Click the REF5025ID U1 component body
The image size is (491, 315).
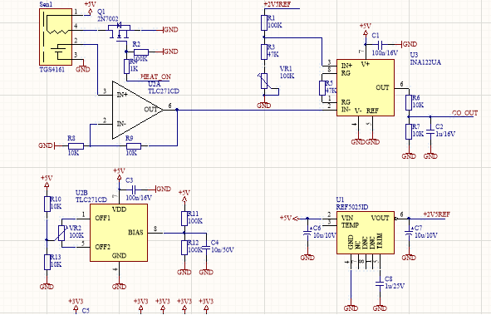click(365, 233)
